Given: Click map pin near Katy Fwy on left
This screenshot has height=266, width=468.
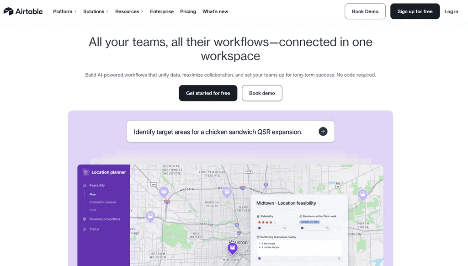Looking at the screenshot, I should (x=150, y=217).
